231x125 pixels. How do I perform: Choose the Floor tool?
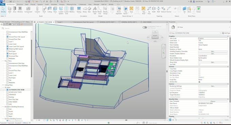pyautogui.click(x=55, y=10)
